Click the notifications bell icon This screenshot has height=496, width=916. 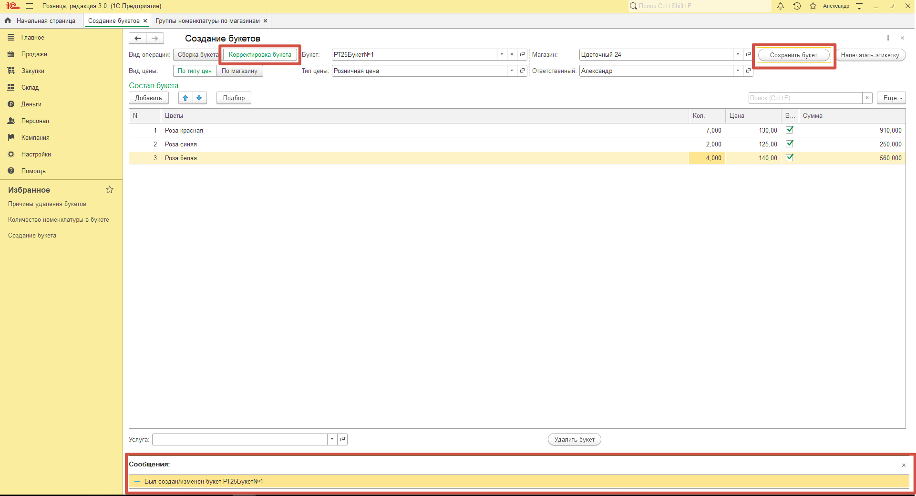pos(781,6)
